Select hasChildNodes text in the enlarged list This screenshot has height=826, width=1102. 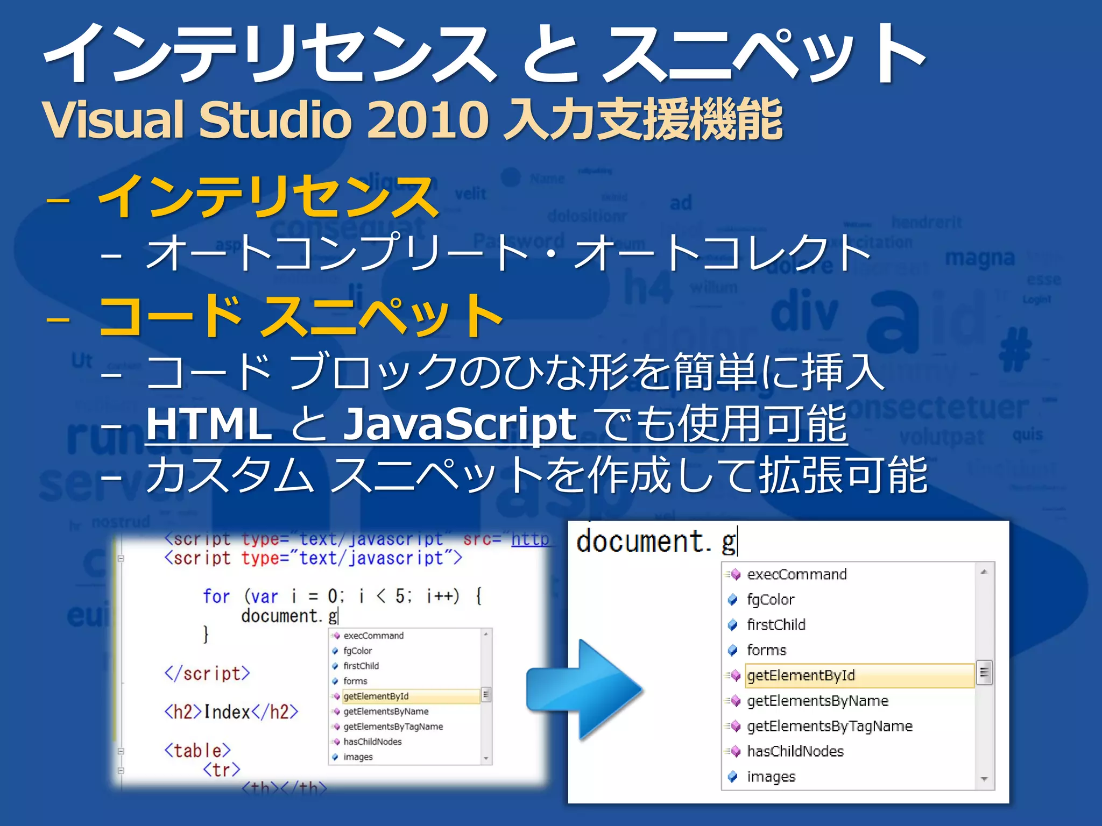[x=795, y=751]
